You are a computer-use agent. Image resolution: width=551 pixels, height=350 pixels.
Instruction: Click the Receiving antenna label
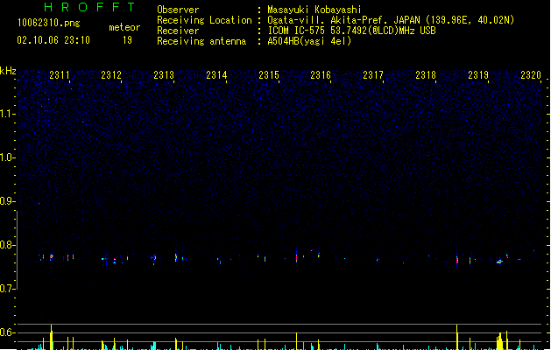pyautogui.click(x=201, y=41)
